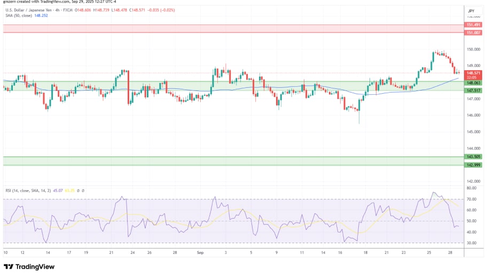Select the 147.517 price level label
This screenshot has width=487, height=273.
(473, 91)
